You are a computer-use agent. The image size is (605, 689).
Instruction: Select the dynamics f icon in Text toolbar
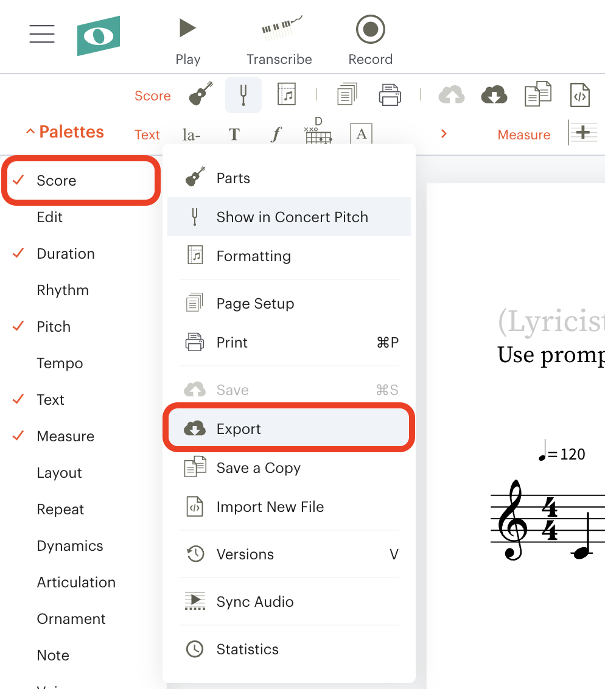coord(276,135)
